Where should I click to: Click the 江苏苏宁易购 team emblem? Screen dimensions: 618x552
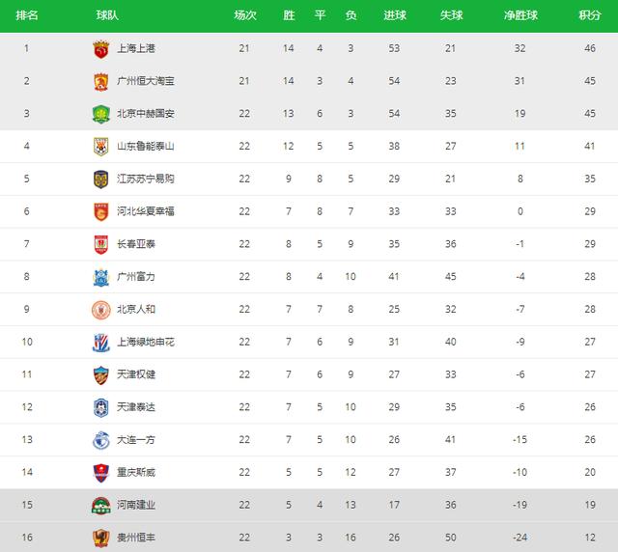pos(100,179)
